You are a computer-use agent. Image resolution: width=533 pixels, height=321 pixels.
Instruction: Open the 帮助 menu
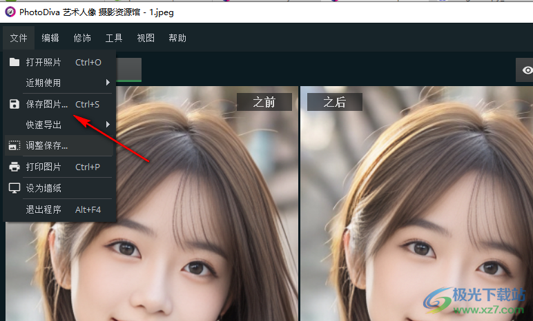coord(177,38)
